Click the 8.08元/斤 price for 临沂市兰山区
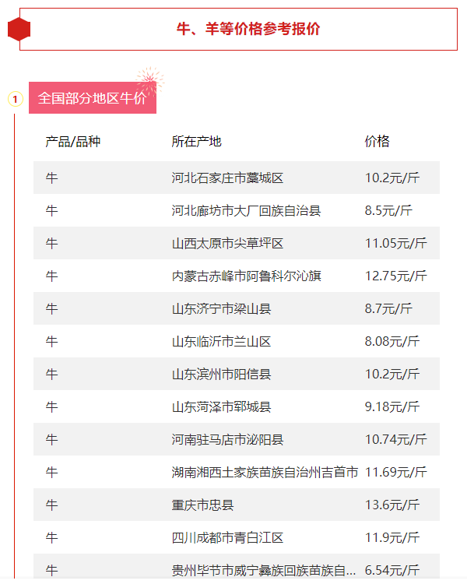467x584 pixels. click(x=392, y=342)
